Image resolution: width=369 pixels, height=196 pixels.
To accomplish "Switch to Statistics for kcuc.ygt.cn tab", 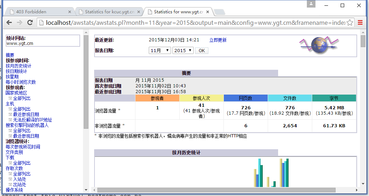I will [x=108, y=12].
